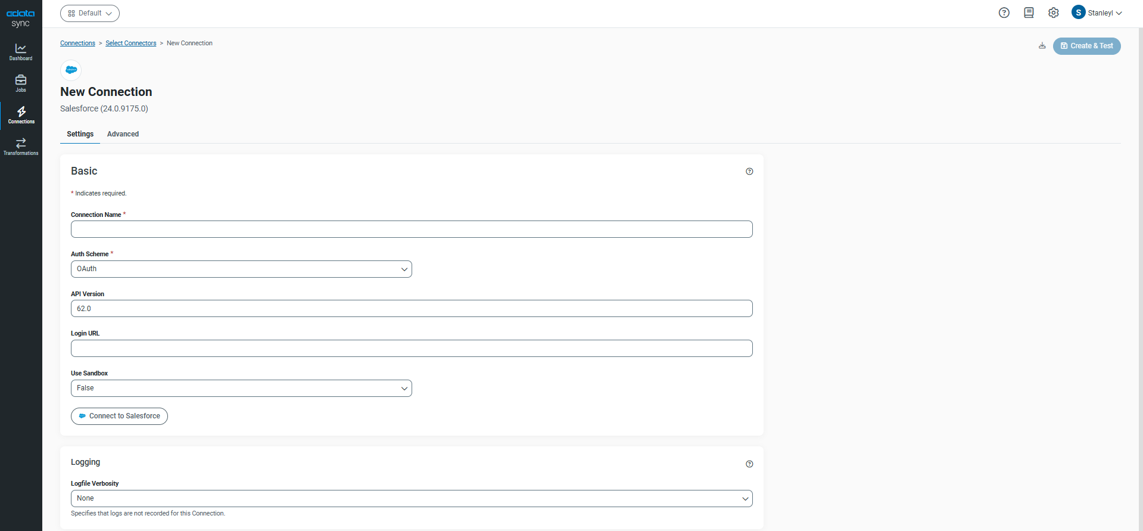This screenshot has width=1143, height=531.
Task: Open Transformations in the sidebar
Action: click(x=21, y=146)
